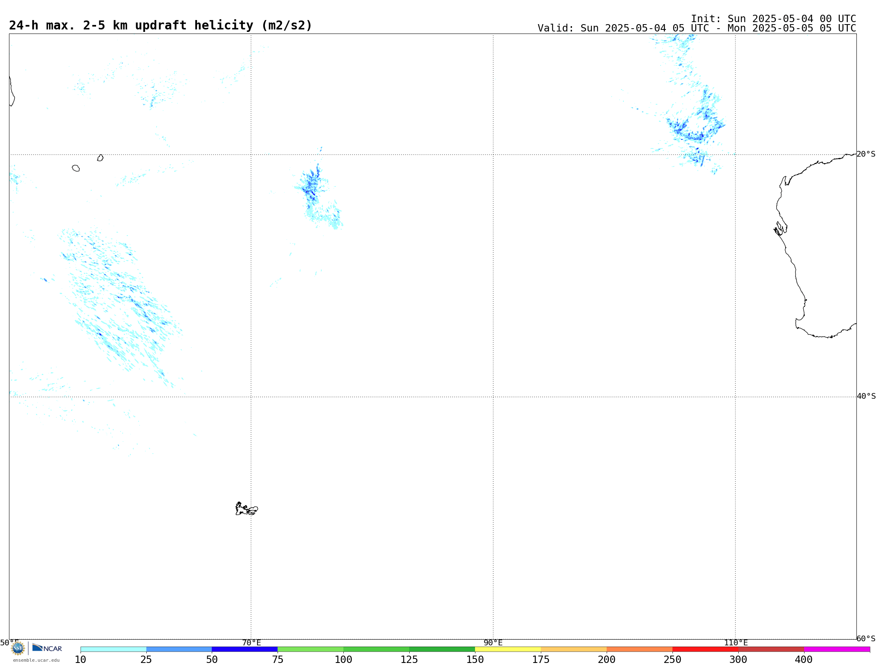
Task: Click the 50°E longitude label
Action: tap(9, 643)
